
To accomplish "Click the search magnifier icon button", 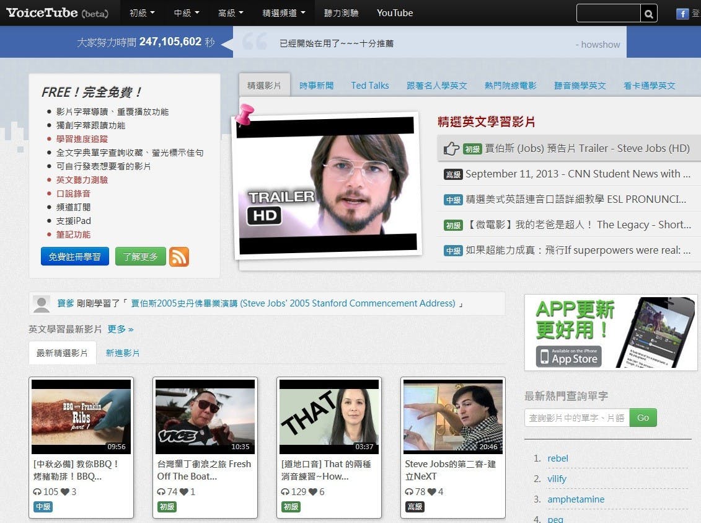I will [x=649, y=14].
